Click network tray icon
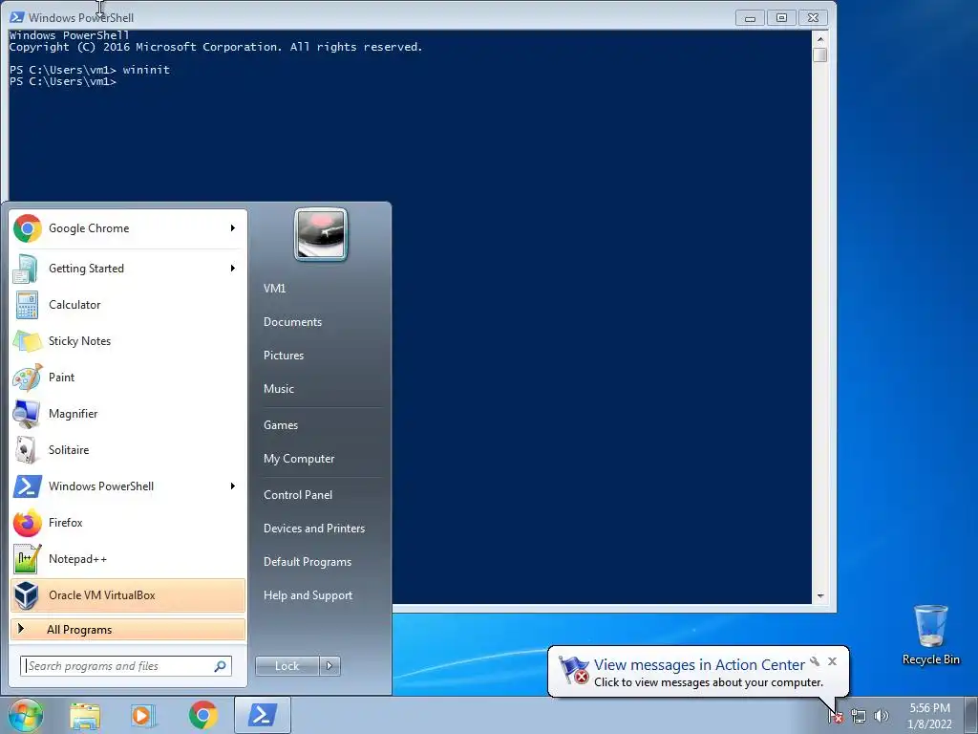978x734 pixels. click(x=859, y=717)
